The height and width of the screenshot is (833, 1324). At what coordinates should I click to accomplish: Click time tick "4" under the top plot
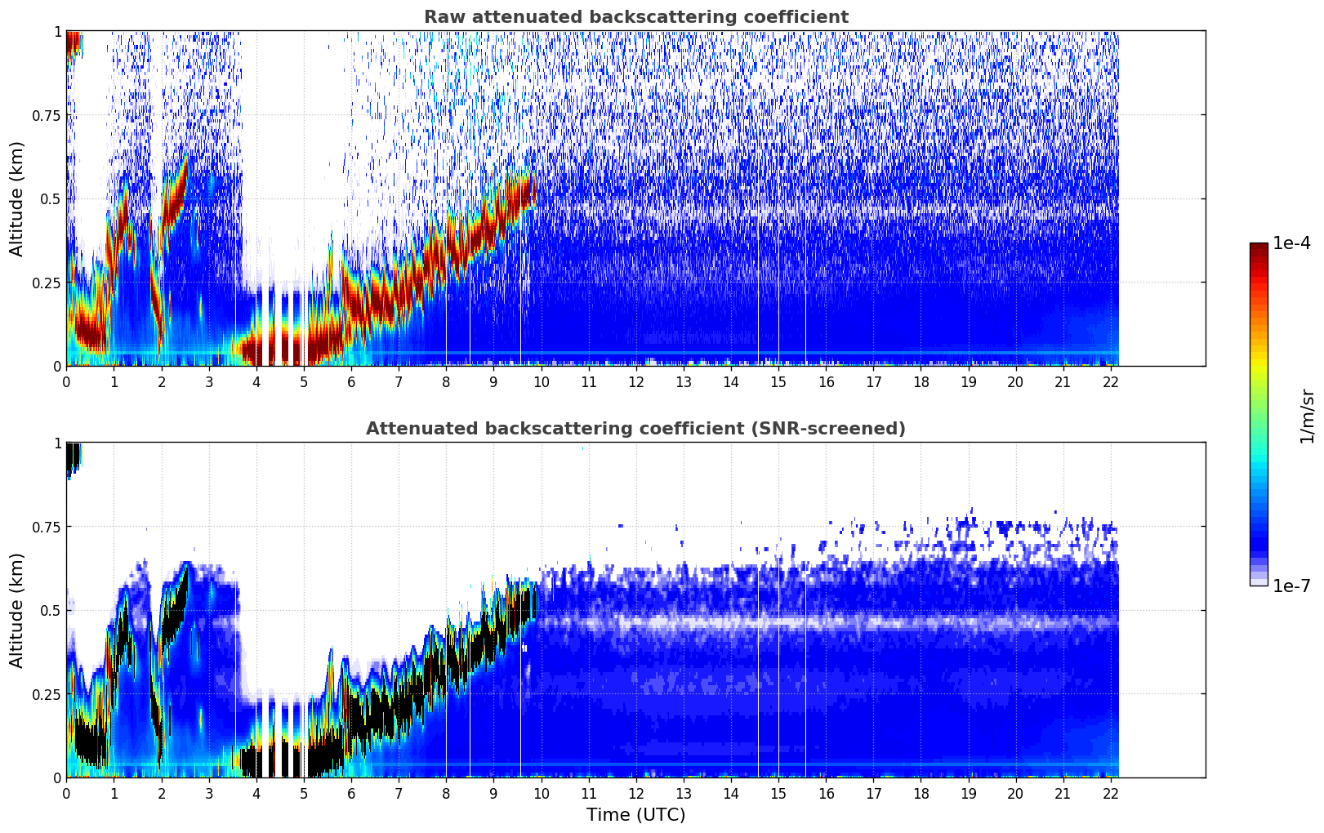256,381
